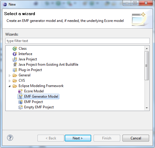The image size is (155, 148).
Task: Open the help question mark icon
Action: coord(10,138)
